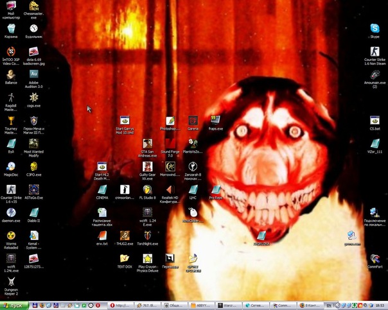Open the THUG2.exe icon
The image size is (388, 310).
pyautogui.click(x=125, y=238)
